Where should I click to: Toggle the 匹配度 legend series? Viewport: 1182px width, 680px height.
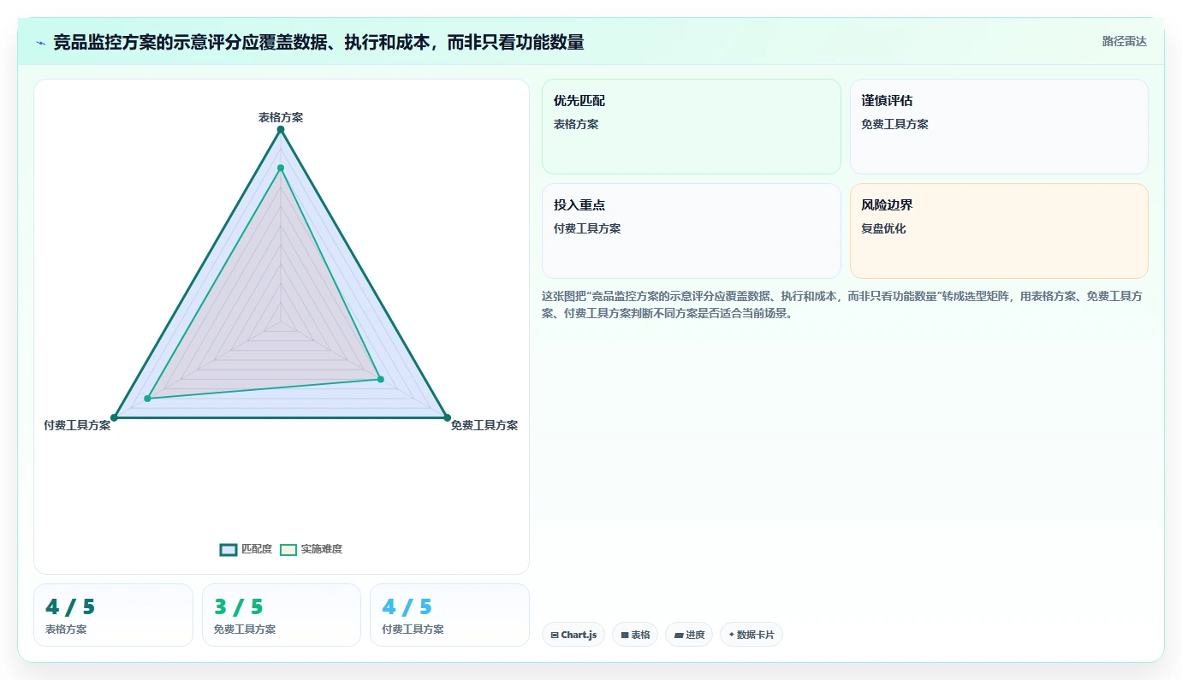point(246,549)
